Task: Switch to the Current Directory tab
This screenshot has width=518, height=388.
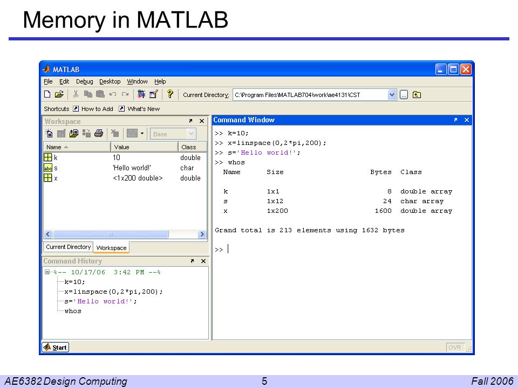Action: click(69, 247)
